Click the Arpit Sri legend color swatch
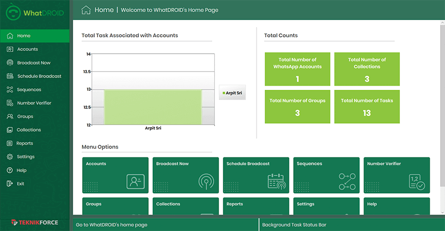 click(224, 93)
